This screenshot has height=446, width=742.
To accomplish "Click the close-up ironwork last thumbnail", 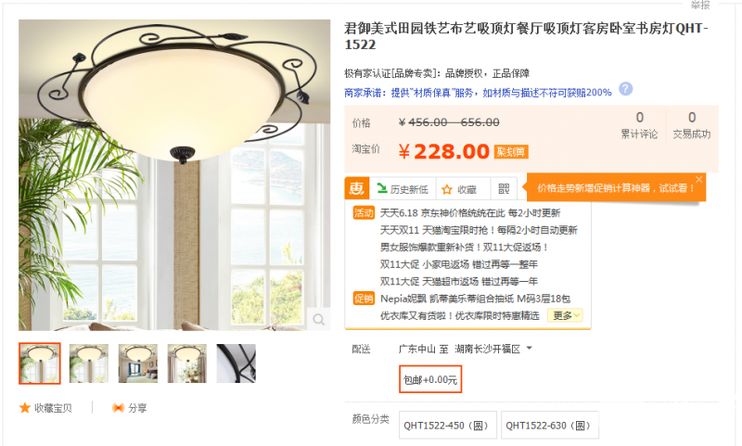I will (237, 363).
